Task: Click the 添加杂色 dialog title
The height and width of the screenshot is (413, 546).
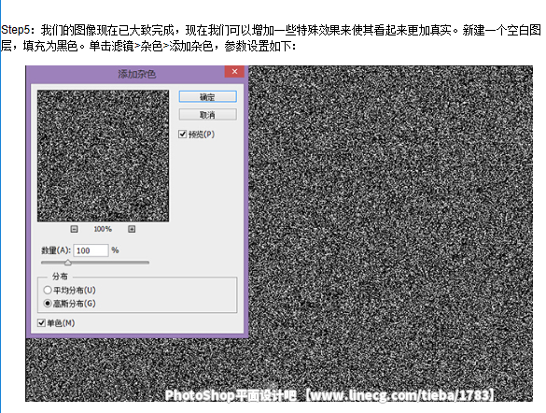Action: [x=136, y=74]
